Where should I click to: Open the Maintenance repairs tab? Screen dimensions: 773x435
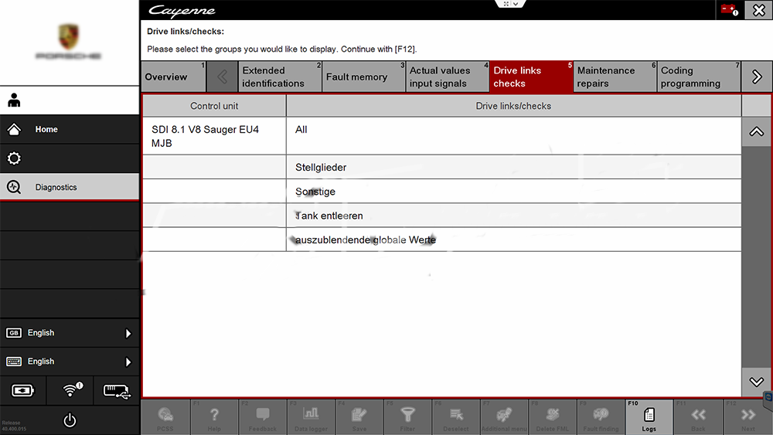point(615,76)
